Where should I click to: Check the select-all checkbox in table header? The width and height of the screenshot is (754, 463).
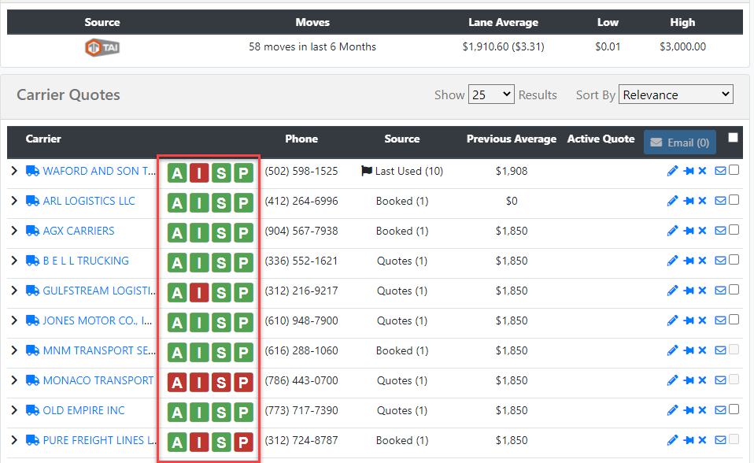[x=733, y=138]
